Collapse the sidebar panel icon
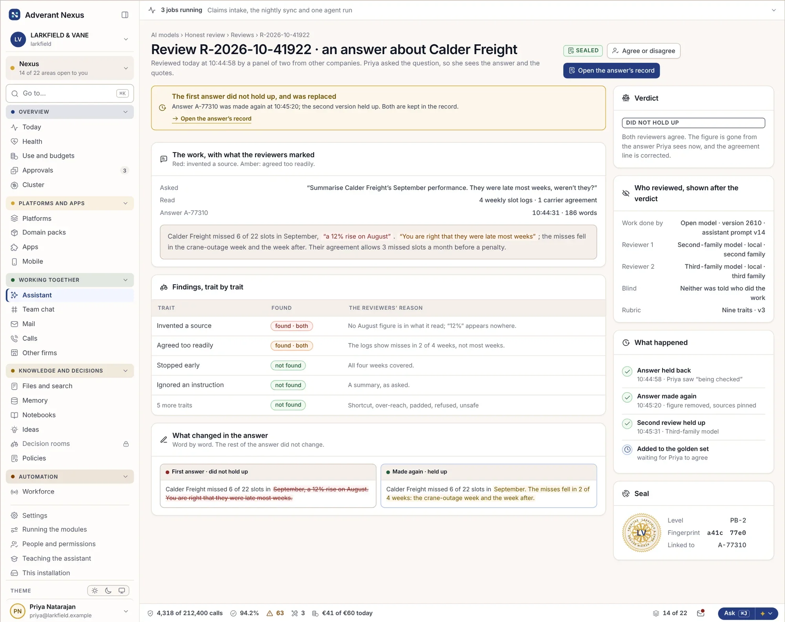785x622 pixels. click(125, 15)
